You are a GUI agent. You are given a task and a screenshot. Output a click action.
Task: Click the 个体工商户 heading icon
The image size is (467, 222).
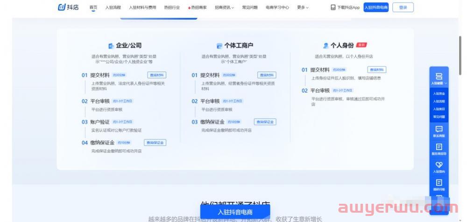coord(219,46)
